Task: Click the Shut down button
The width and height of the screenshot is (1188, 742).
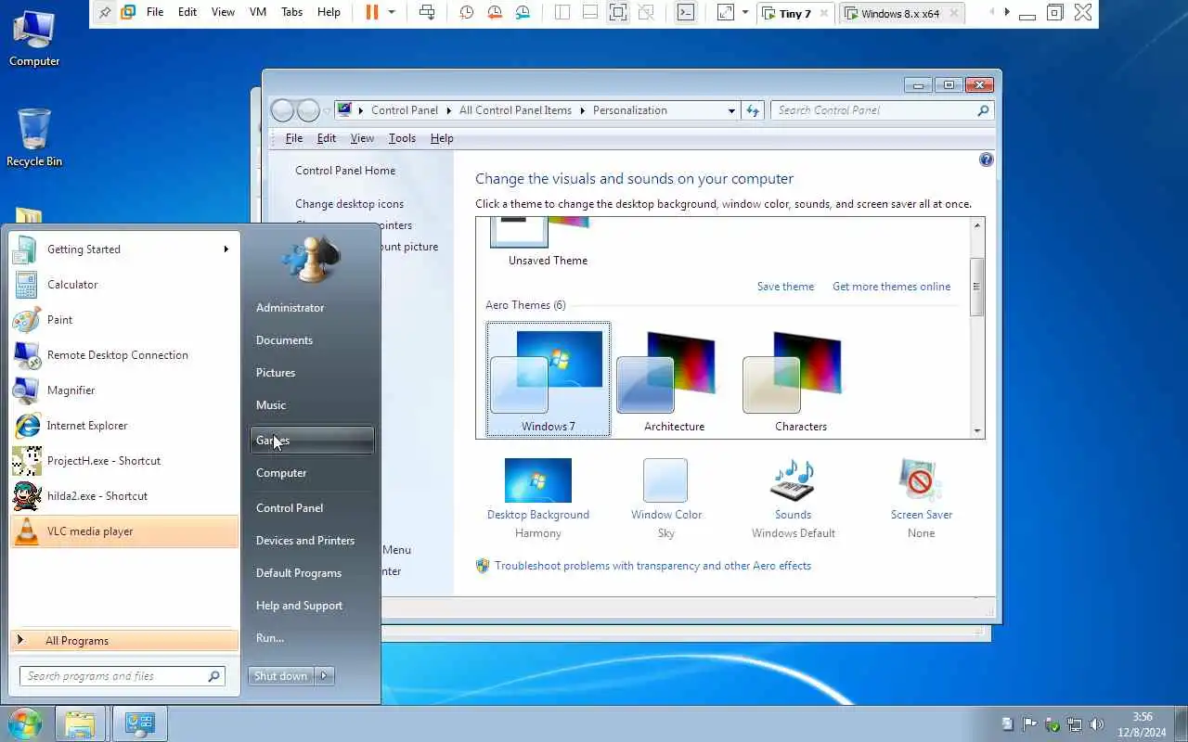Action: [x=281, y=676]
